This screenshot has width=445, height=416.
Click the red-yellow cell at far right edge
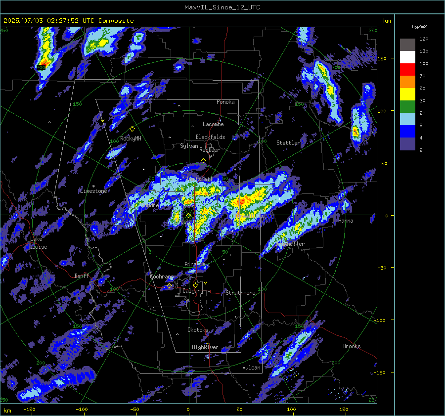355,132
